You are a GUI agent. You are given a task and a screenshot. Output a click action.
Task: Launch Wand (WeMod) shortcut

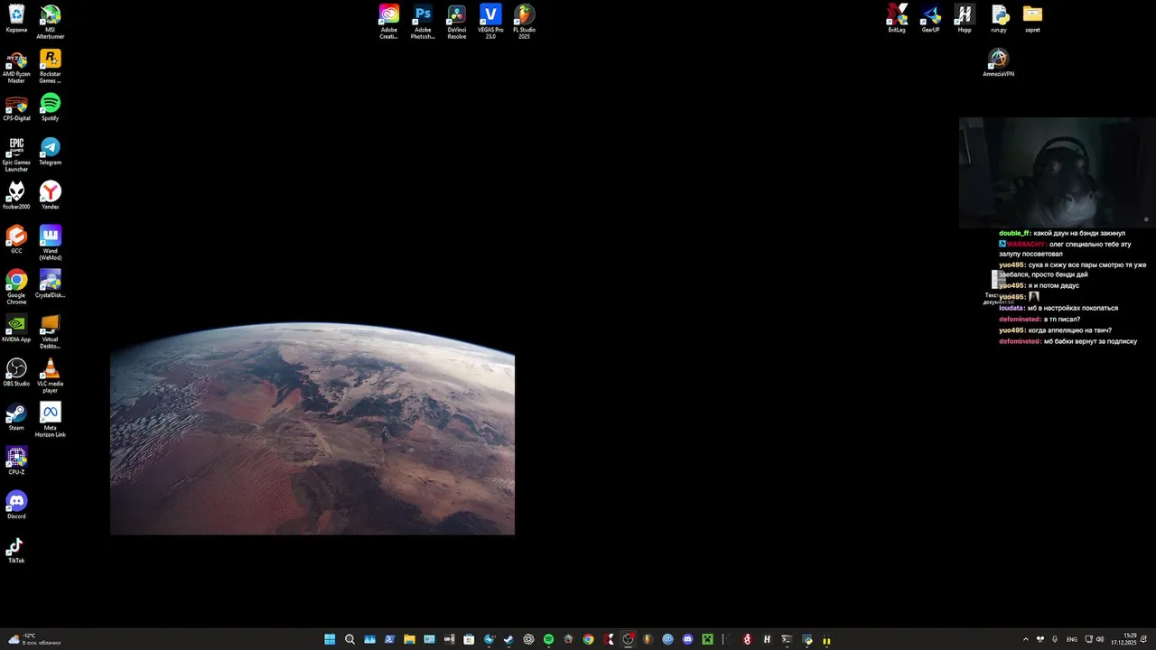51,243
